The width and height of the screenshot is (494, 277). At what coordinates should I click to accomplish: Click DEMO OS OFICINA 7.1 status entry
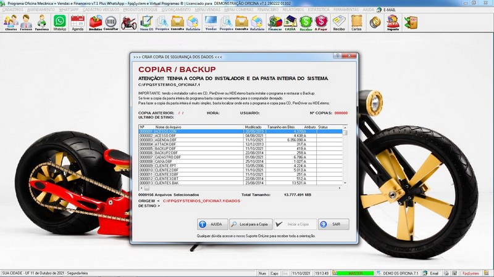(398, 273)
